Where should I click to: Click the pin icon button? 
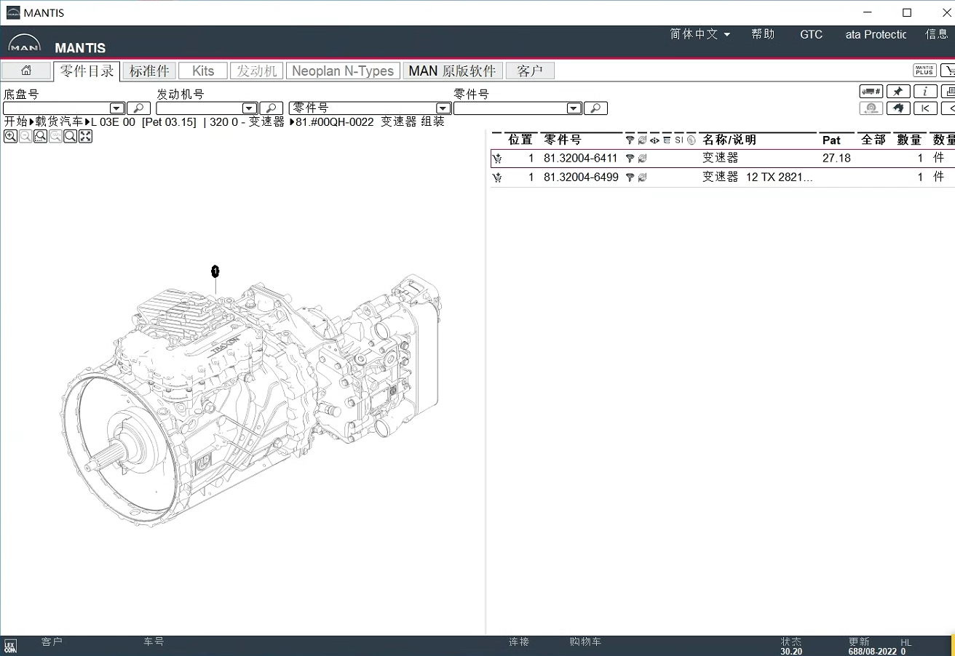click(x=898, y=92)
